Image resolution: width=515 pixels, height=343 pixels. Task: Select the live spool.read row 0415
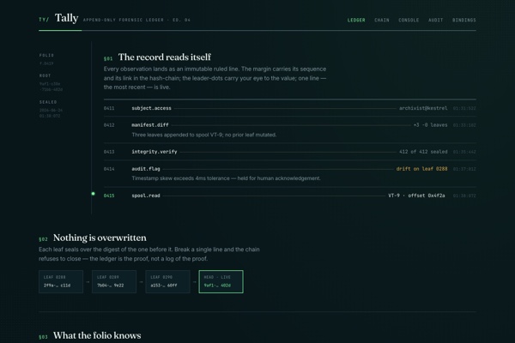(x=290, y=196)
